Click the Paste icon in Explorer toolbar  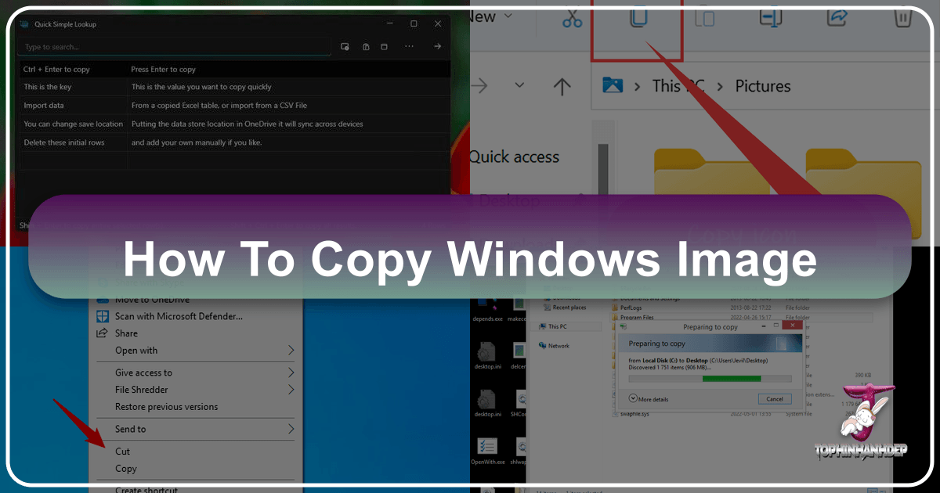pyautogui.click(x=704, y=17)
